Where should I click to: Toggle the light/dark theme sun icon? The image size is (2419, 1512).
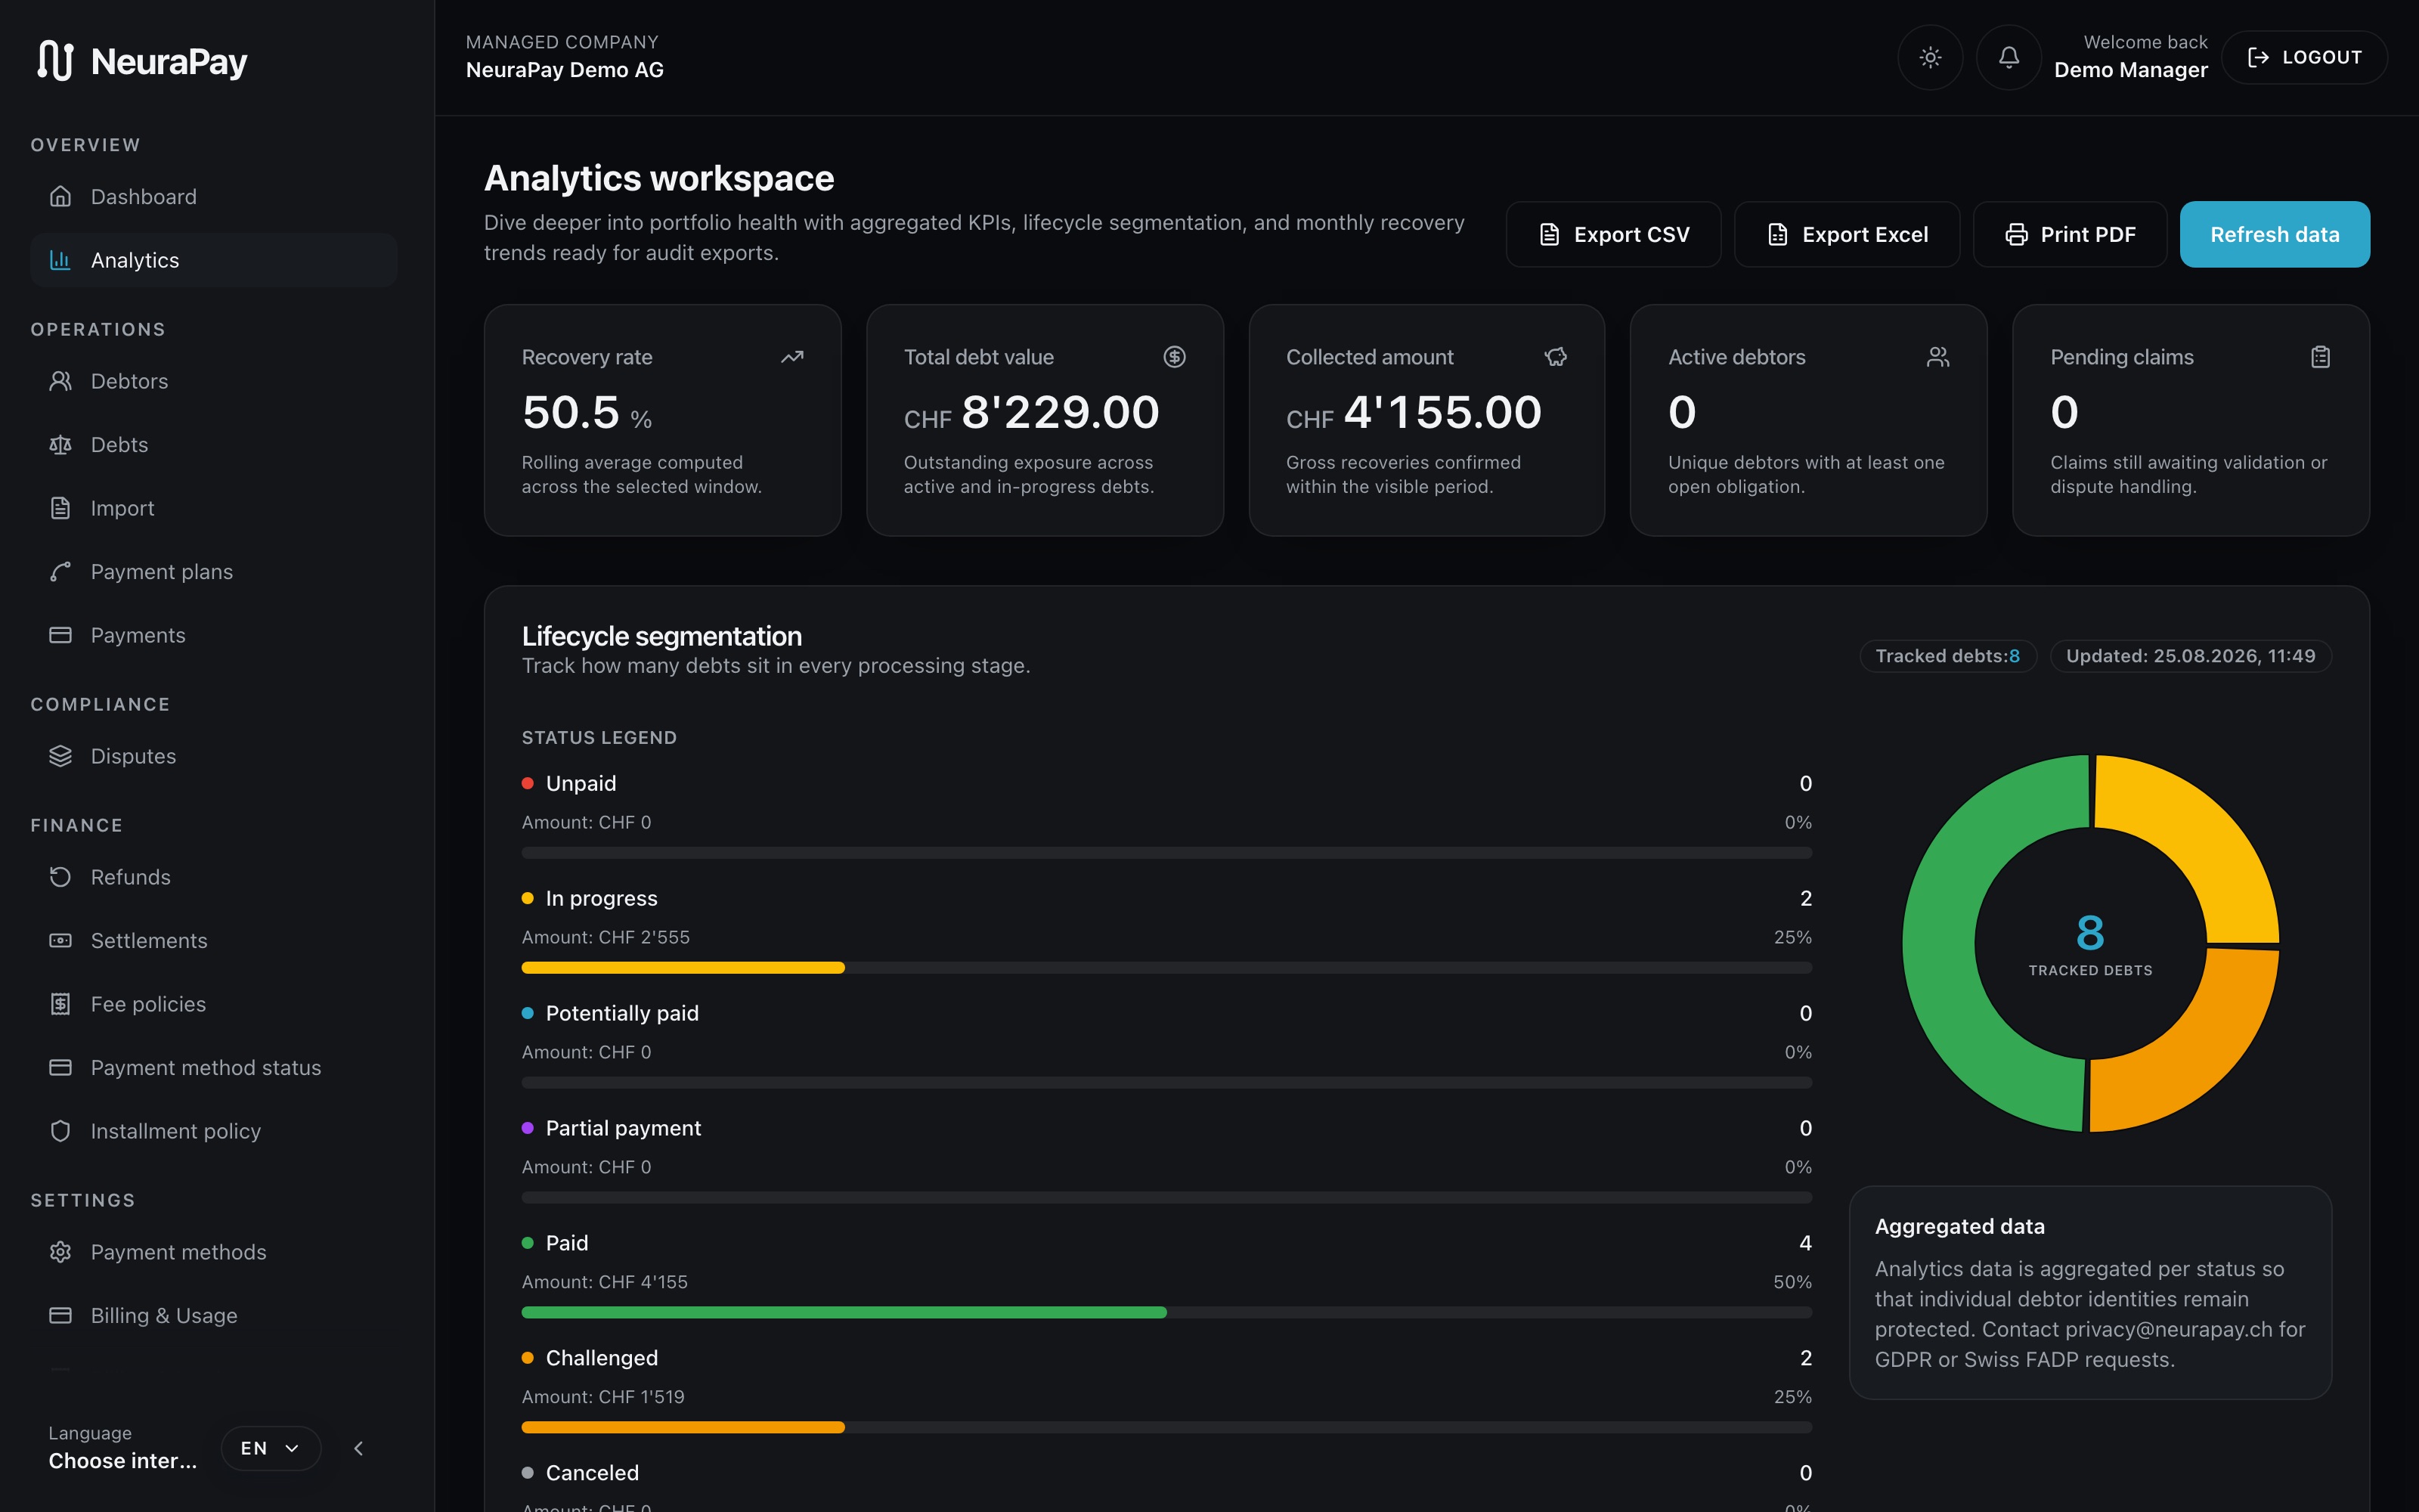click(x=1930, y=58)
